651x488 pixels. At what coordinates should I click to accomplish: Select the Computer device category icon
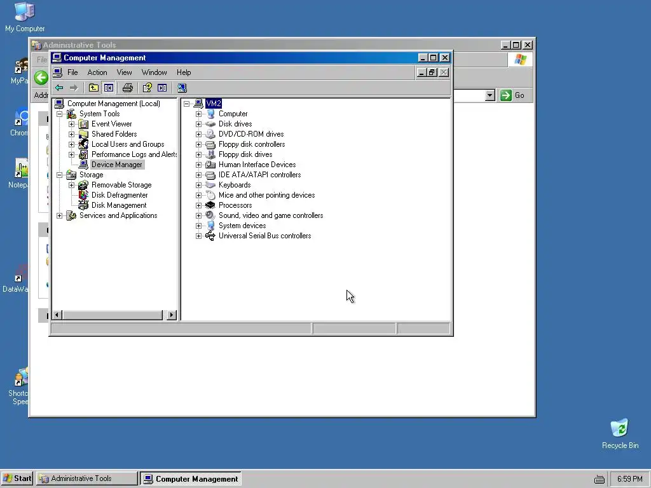(210, 114)
